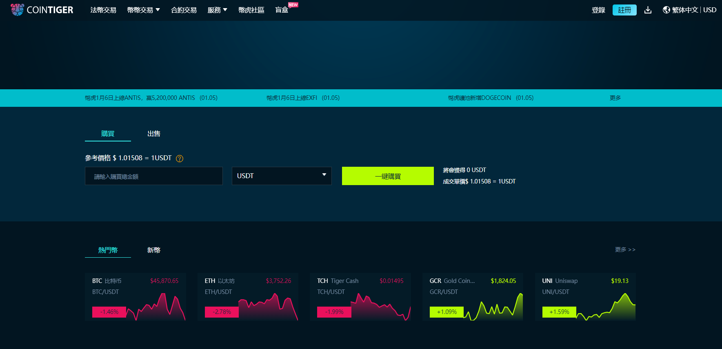722x349 pixels.
Task: Open the ETH/USDT market card
Action: coord(248,297)
